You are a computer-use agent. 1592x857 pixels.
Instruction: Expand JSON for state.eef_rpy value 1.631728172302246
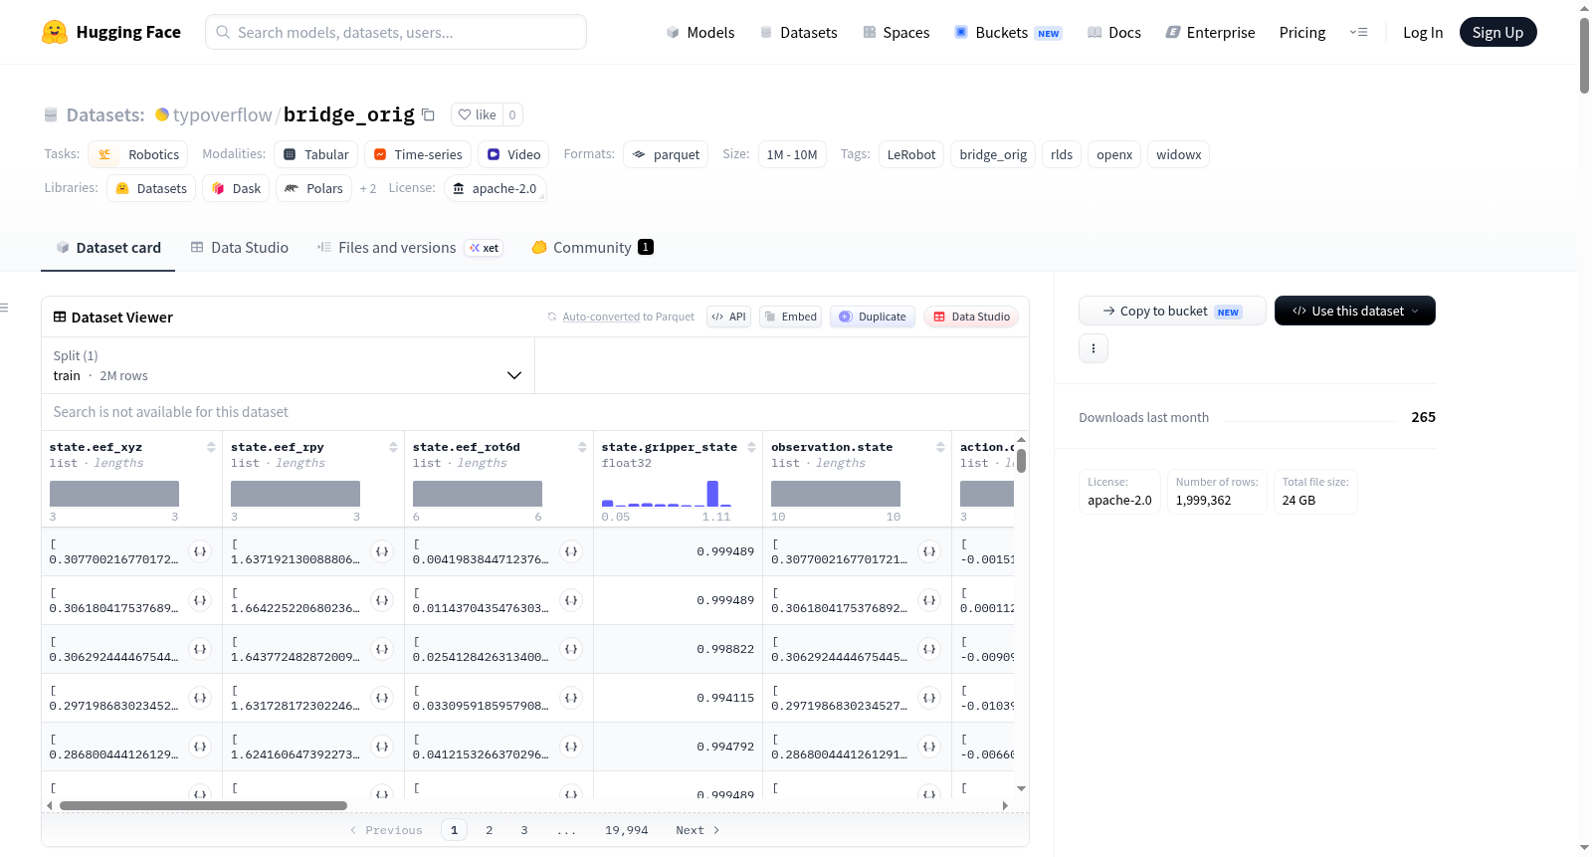pyautogui.click(x=382, y=698)
